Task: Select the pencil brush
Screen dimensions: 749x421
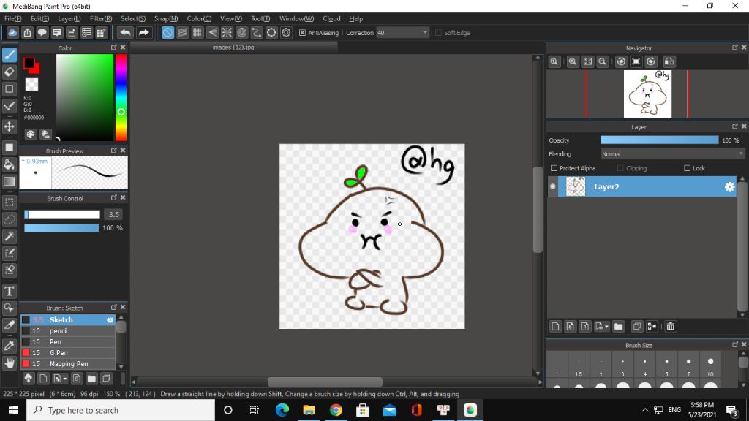Action: point(68,331)
